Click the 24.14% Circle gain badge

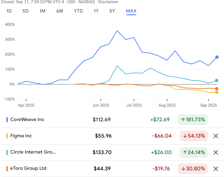(194, 152)
